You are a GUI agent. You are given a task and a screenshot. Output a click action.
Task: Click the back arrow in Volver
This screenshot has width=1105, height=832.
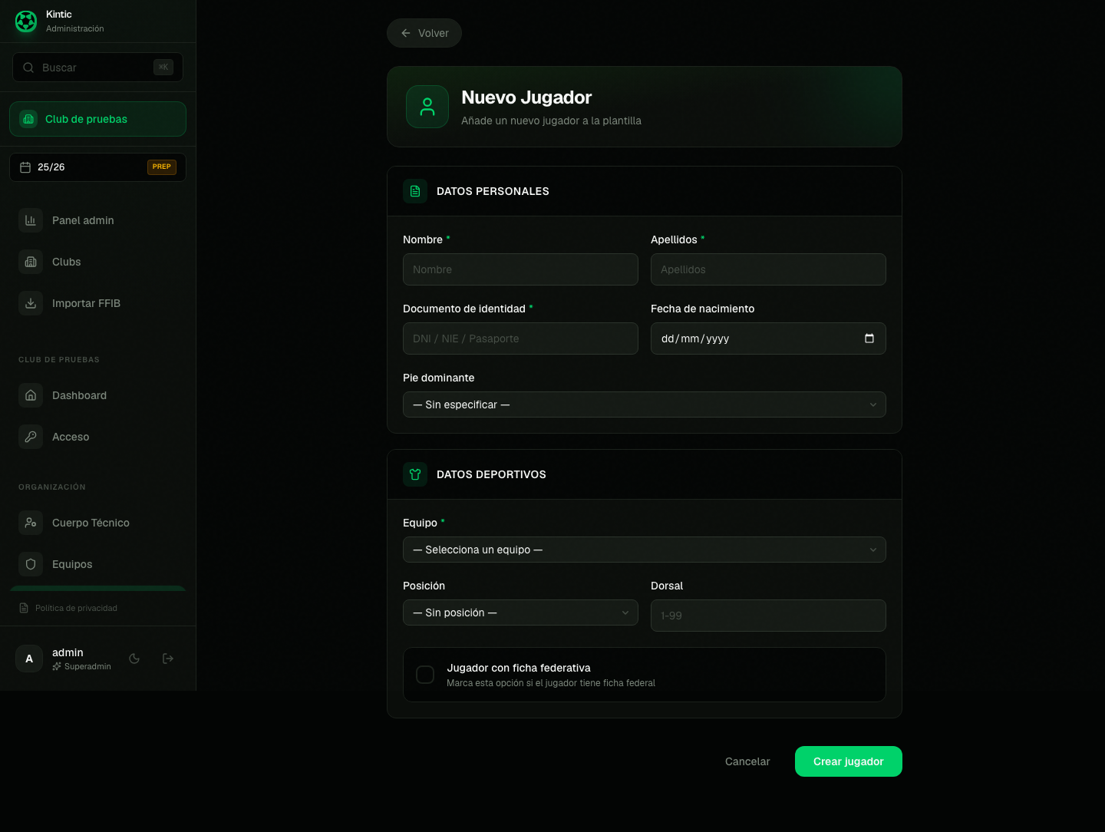[x=406, y=33]
